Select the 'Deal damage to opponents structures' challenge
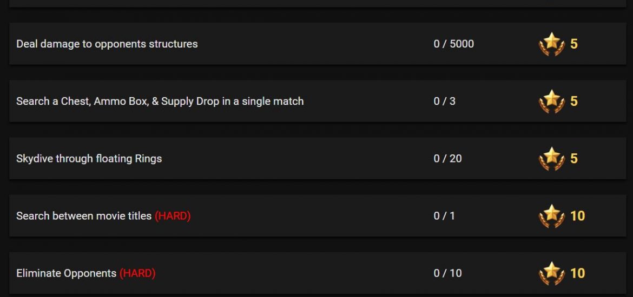 coord(107,44)
